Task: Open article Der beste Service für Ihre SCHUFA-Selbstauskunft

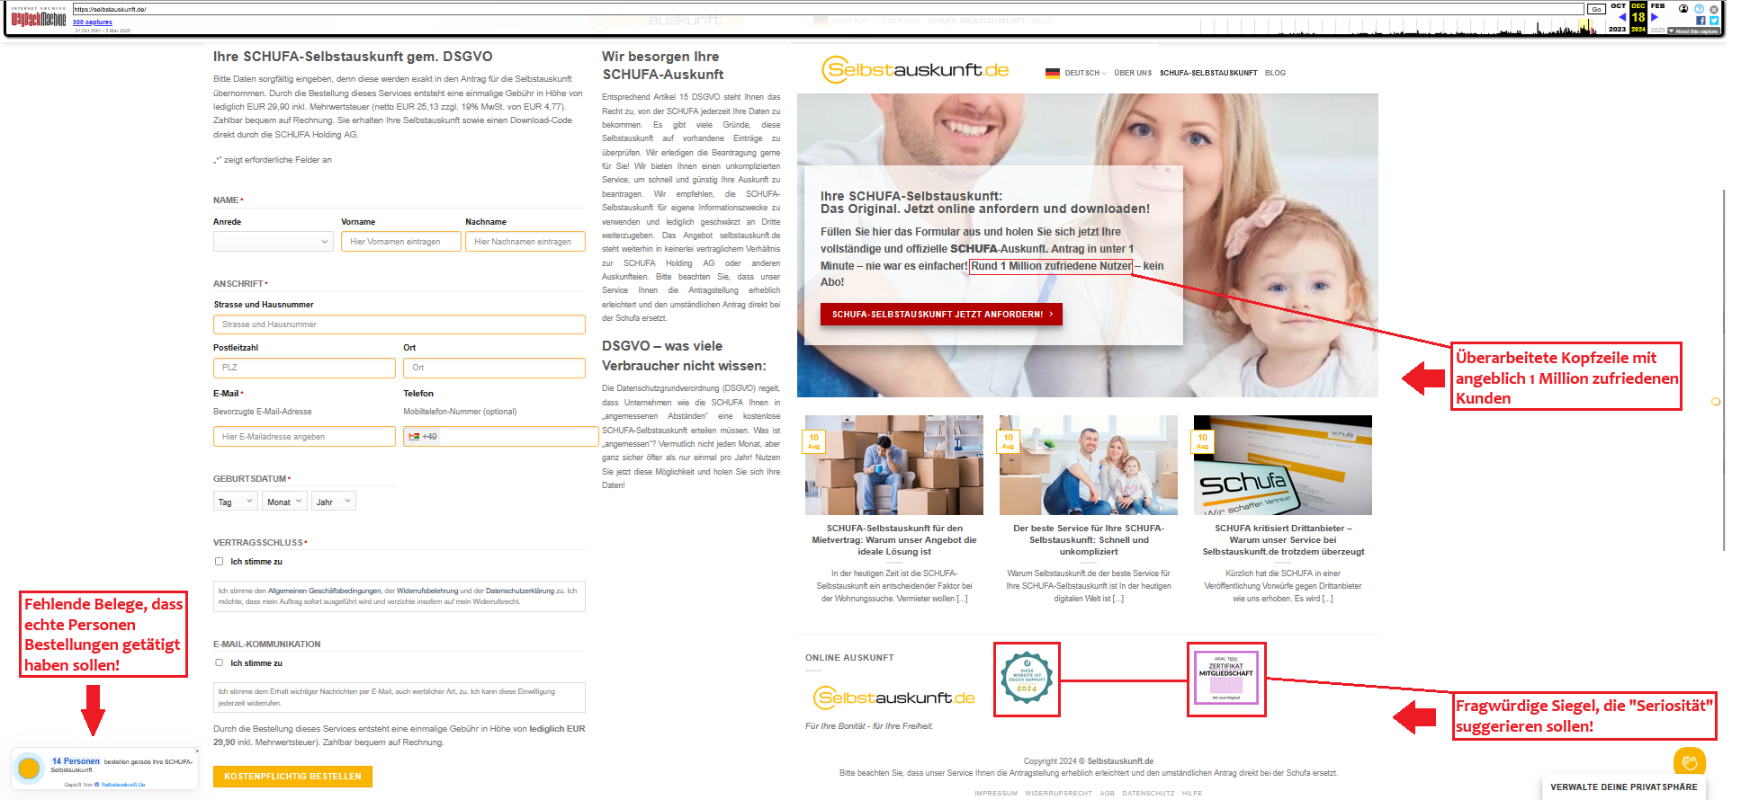Action: click(1089, 540)
